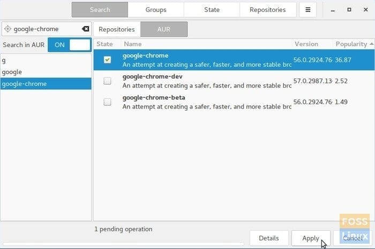Select the google-chrome package name
Image resolution: width=375 pixels, height=249 pixels.
(x=145, y=56)
